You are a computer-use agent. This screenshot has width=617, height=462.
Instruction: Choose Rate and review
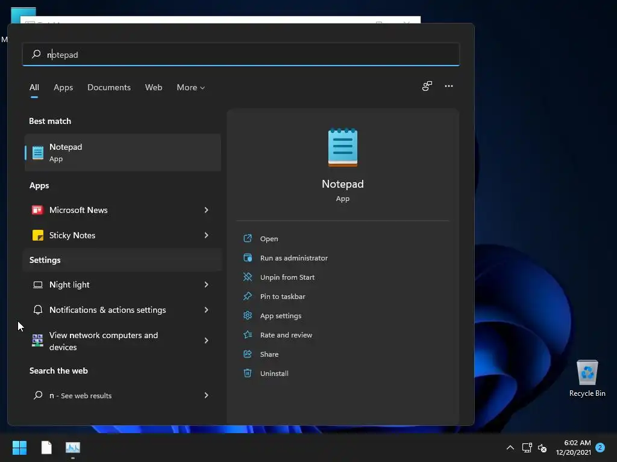point(286,334)
